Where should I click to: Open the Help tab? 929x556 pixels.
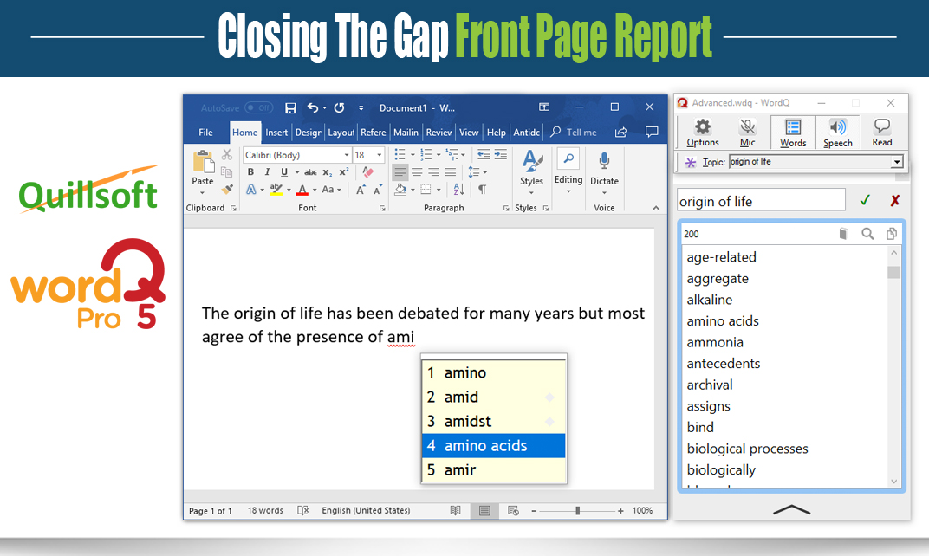point(496,133)
